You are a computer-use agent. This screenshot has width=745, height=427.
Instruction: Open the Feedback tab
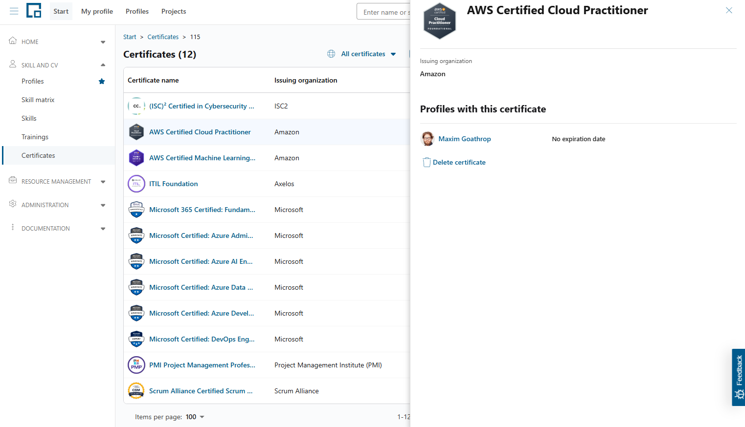[x=739, y=377]
